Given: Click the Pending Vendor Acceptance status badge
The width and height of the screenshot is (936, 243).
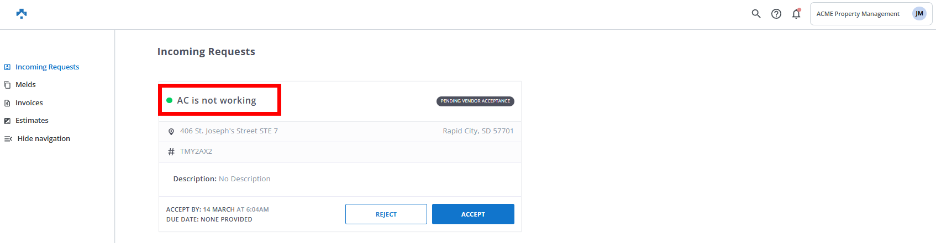Looking at the screenshot, I should [x=475, y=101].
